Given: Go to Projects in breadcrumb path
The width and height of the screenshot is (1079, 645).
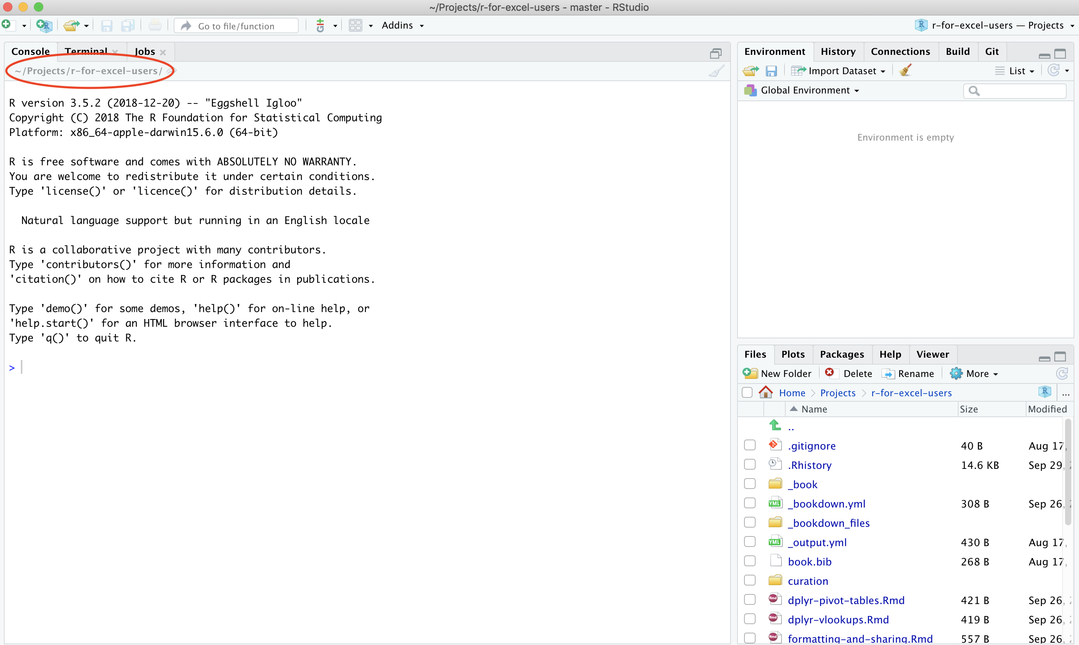Looking at the screenshot, I should (837, 393).
